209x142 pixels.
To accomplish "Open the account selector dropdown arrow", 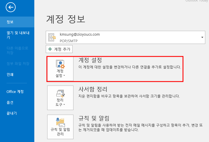I will point(202,37).
